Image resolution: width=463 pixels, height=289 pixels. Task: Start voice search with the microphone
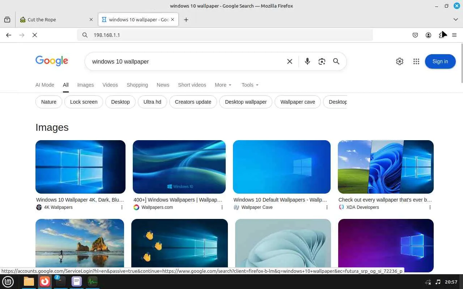coord(307,61)
